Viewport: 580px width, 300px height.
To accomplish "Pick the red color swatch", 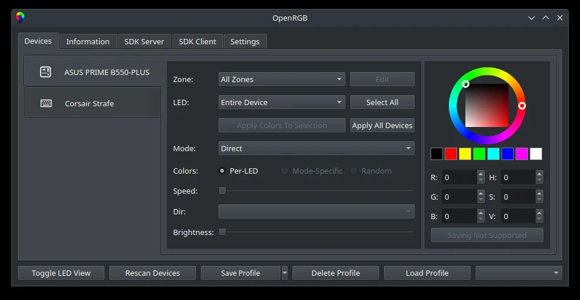I will pyautogui.click(x=451, y=154).
